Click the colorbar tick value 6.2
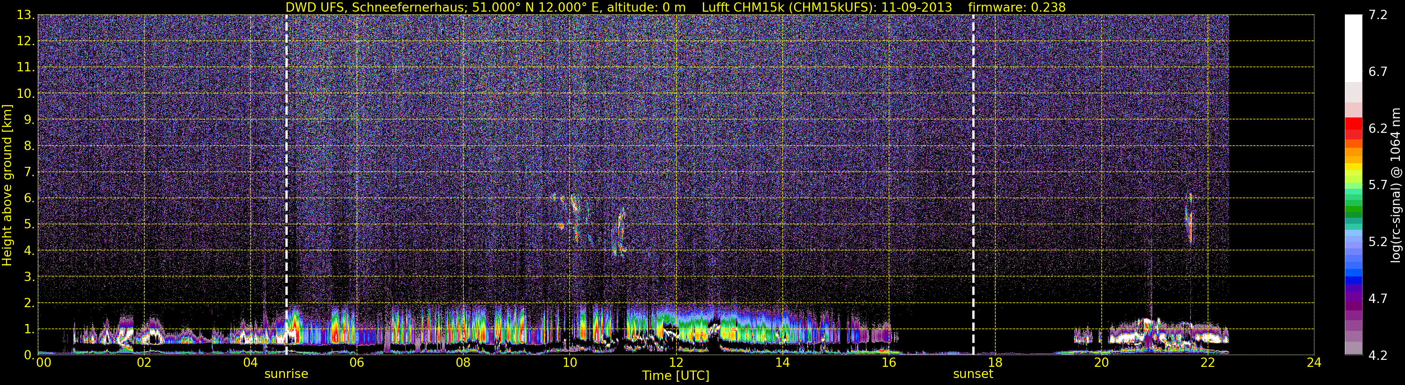Image resolution: width=1405 pixels, height=385 pixels. [x=1378, y=128]
